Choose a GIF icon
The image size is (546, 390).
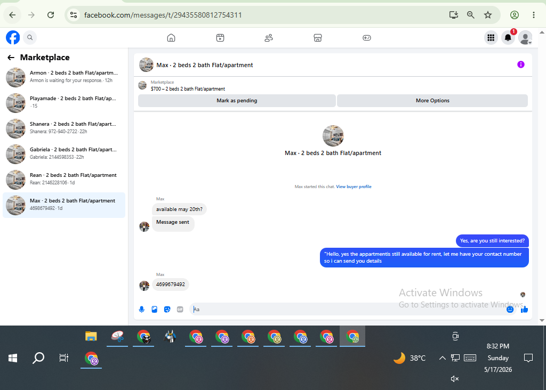[x=180, y=310]
